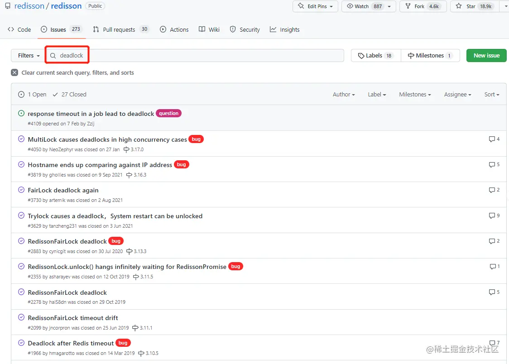Open issue 'response timeout in a job lead to deadlock'

(91, 114)
